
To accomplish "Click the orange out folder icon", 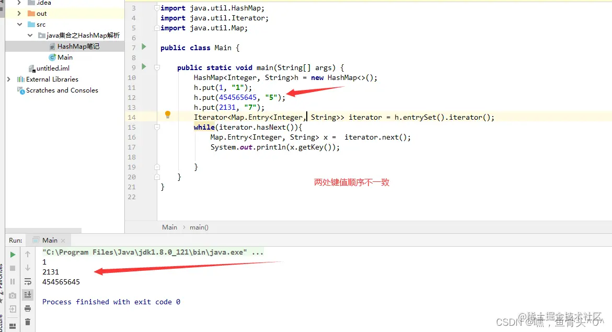I will coord(31,13).
